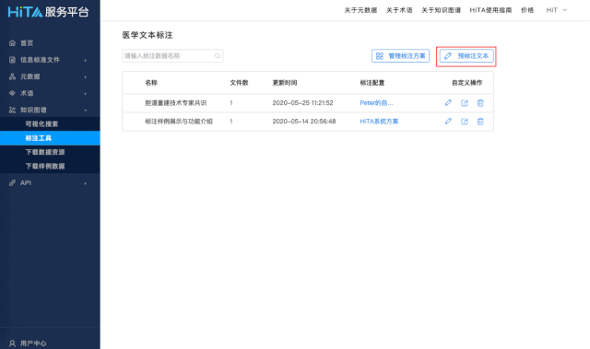Open the 关于知识图谱 top link
590x349 pixels.
pos(441,10)
